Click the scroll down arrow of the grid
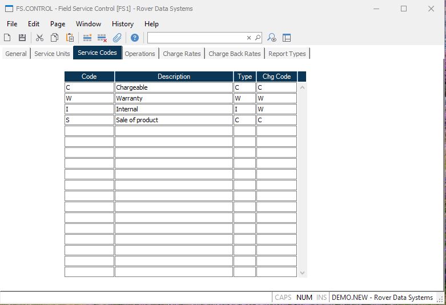Image resolution: width=446 pixels, height=305 pixels. coord(302,273)
